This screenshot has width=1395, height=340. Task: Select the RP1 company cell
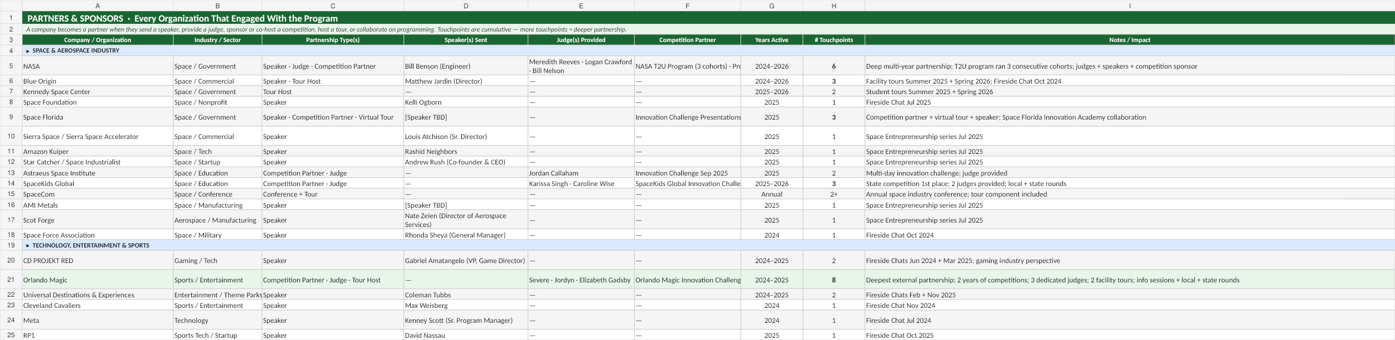click(98, 335)
